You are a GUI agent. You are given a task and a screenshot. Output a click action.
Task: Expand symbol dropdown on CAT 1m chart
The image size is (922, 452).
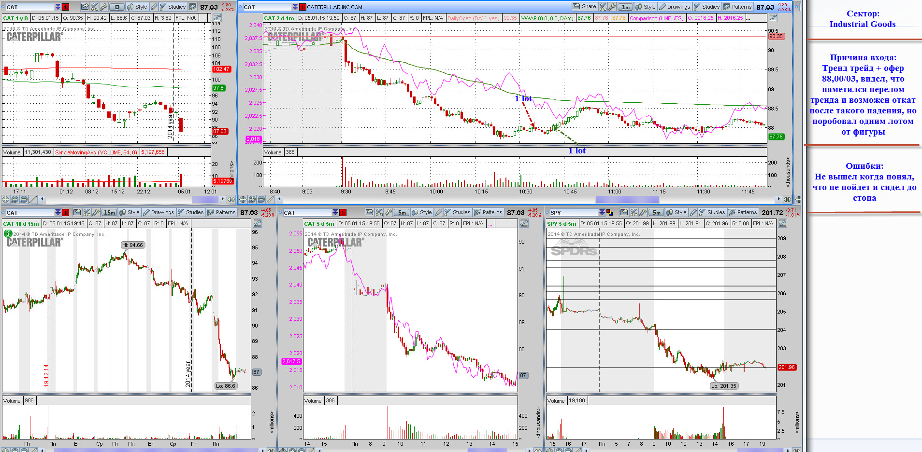[x=295, y=7]
